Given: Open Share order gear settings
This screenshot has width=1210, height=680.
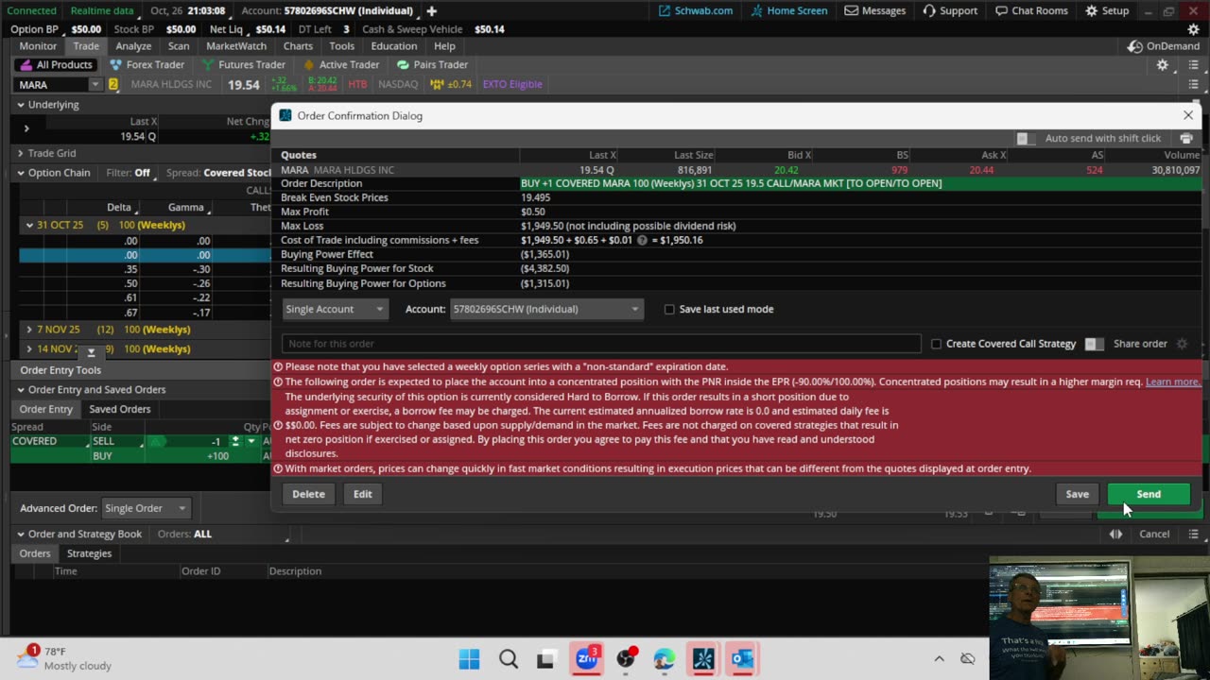Looking at the screenshot, I should tap(1182, 344).
